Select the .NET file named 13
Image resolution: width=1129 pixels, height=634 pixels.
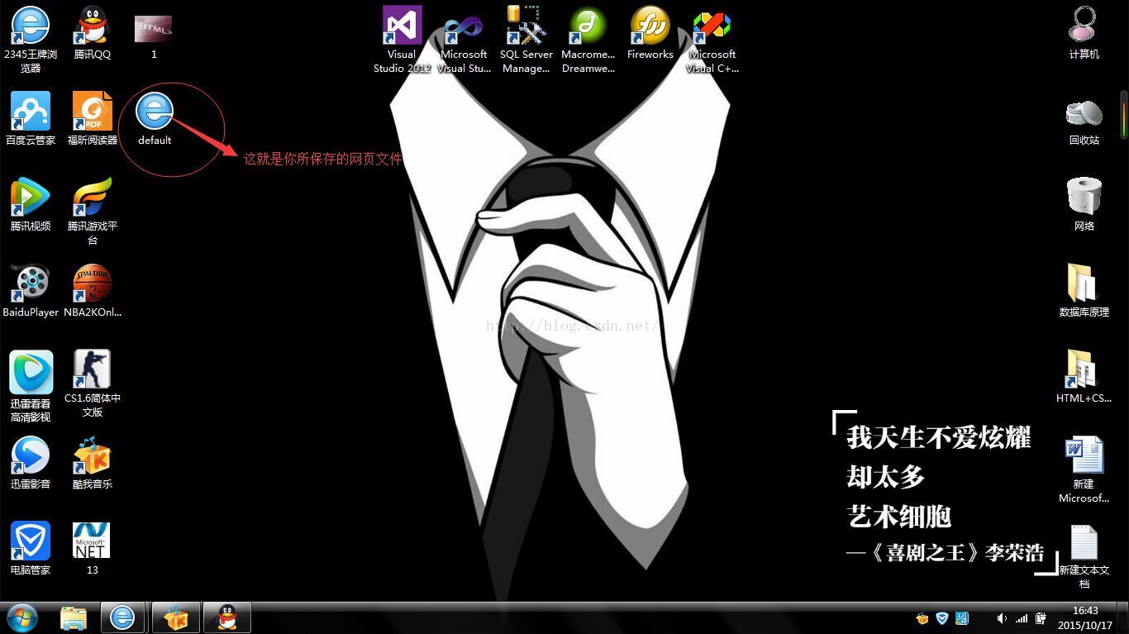93,549
